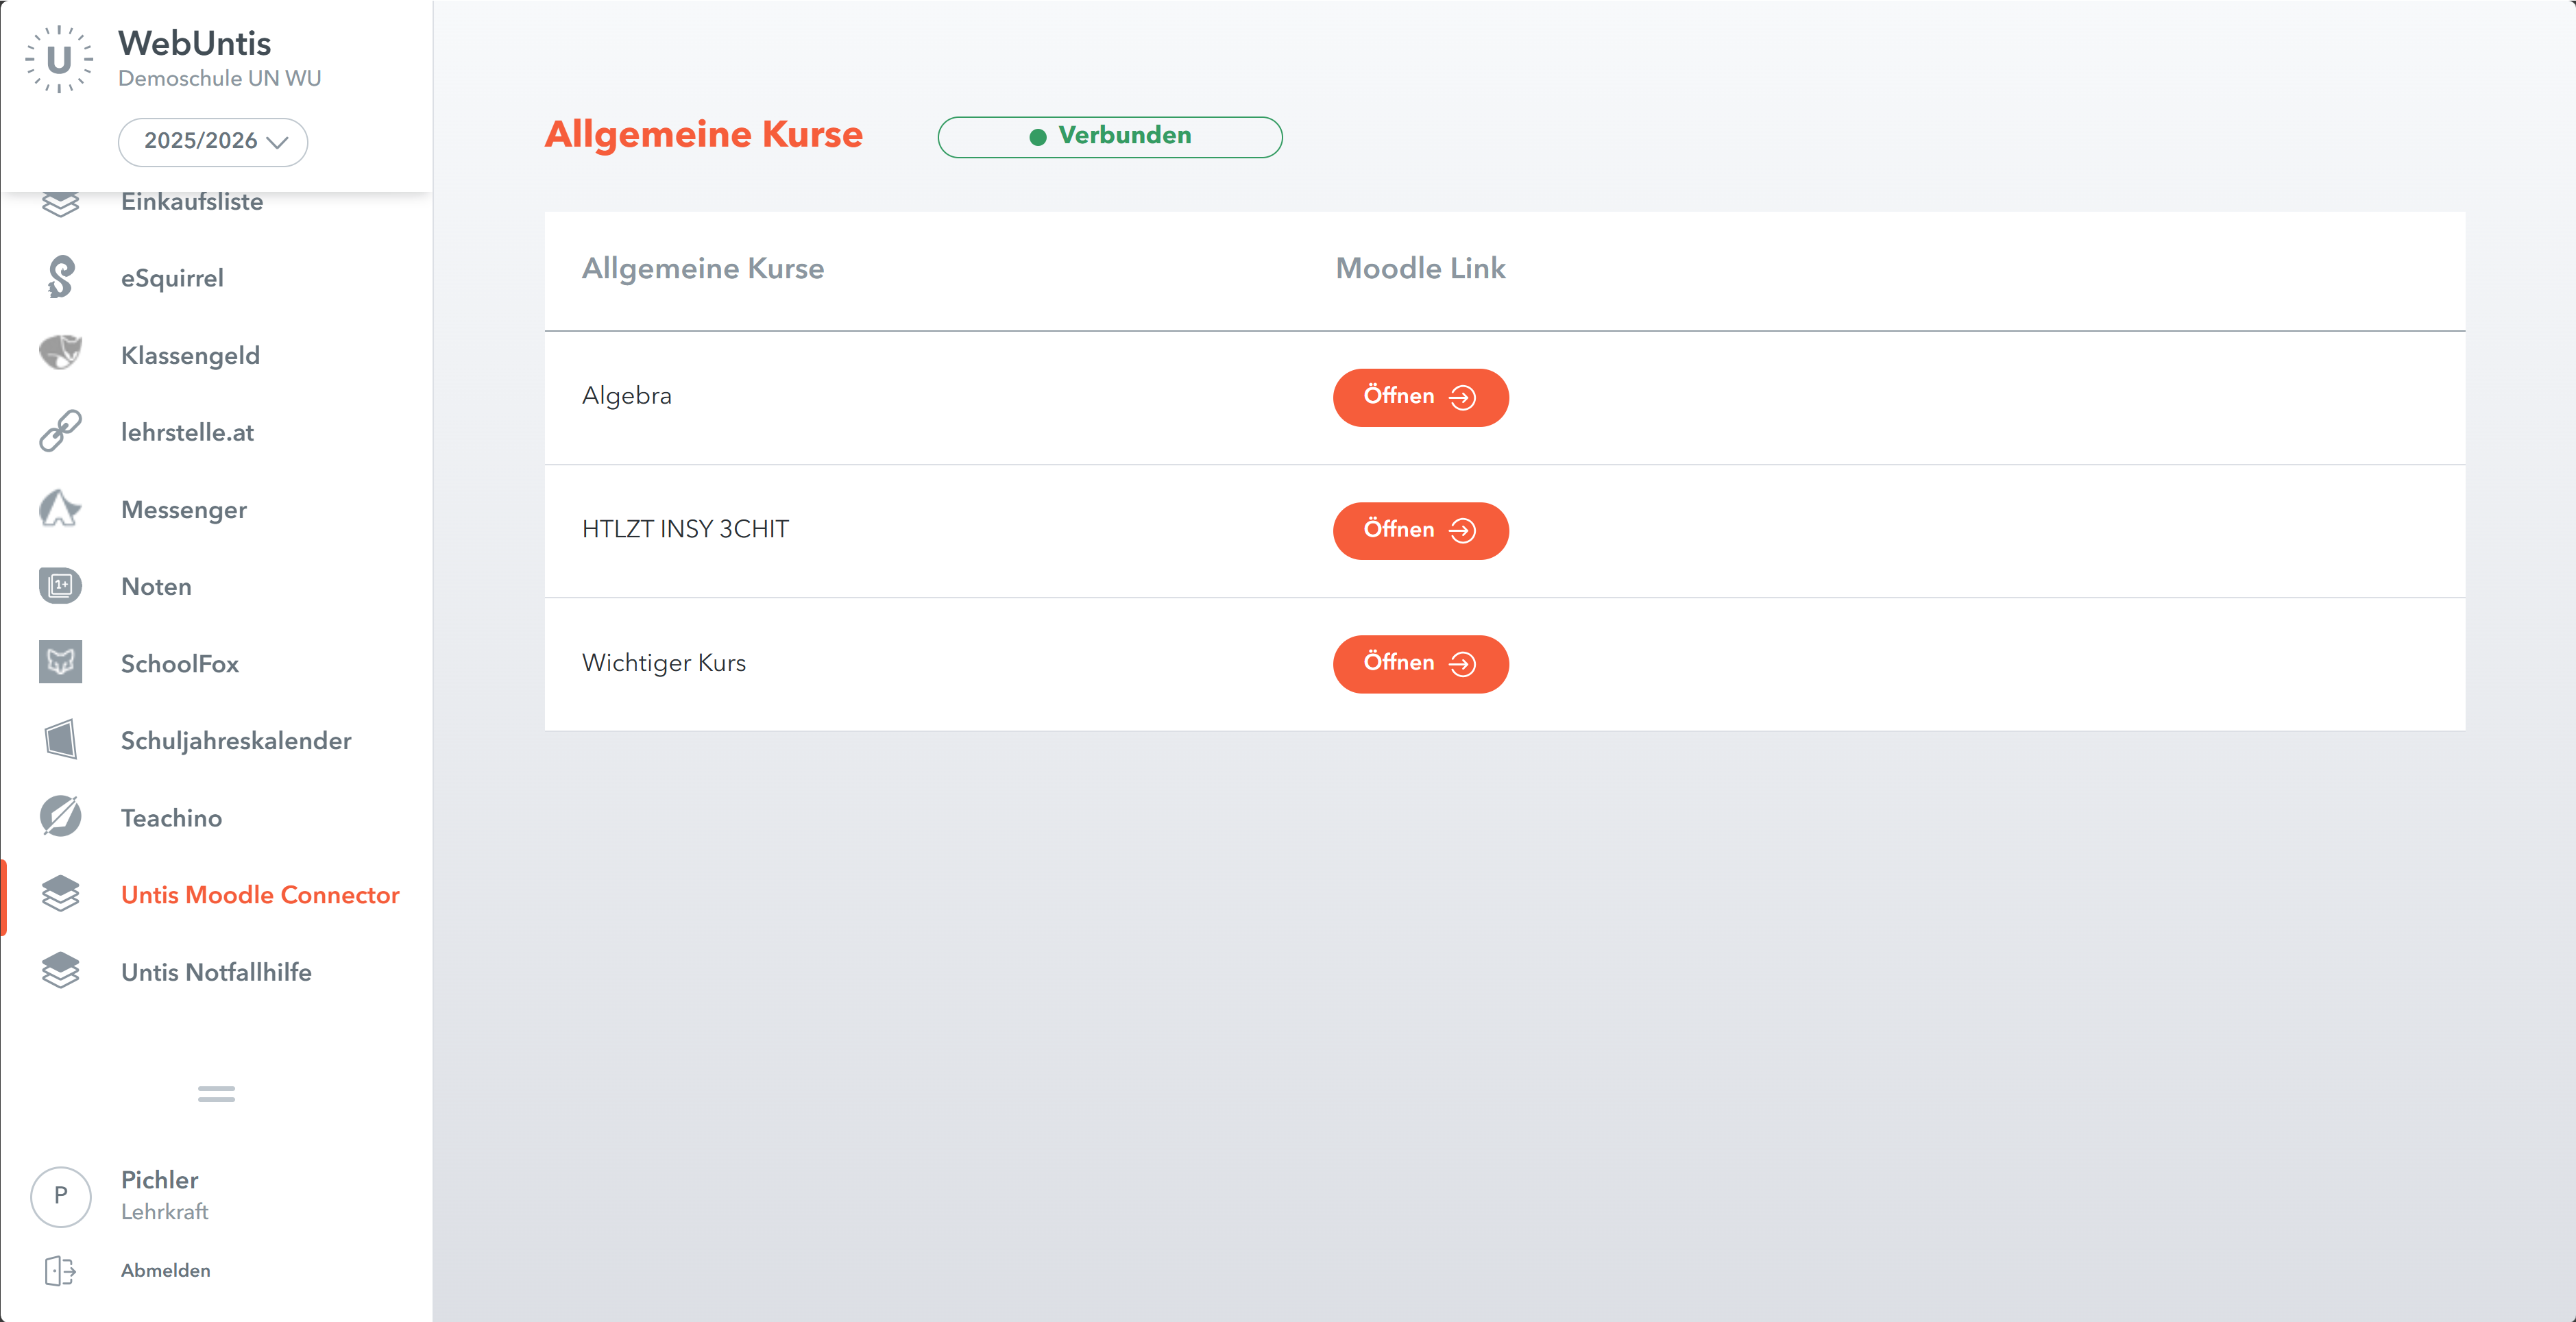Click the Verbunden connection status badge
Viewport: 2576px width, 1322px height.
[x=1109, y=136]
